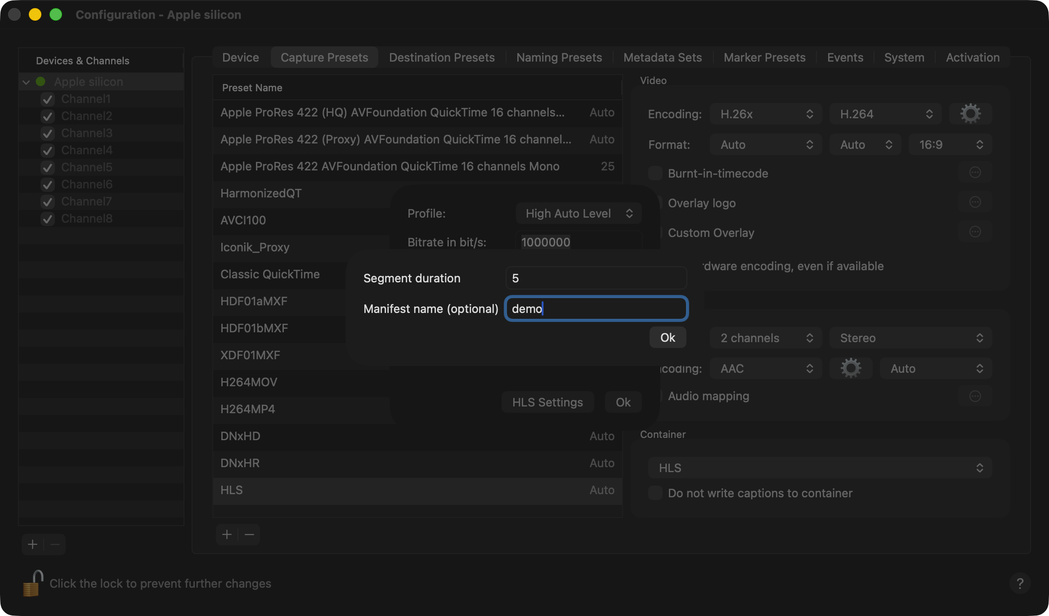Toggle Channel2 checkbox

pyautogui.click(x=47, y=116)
